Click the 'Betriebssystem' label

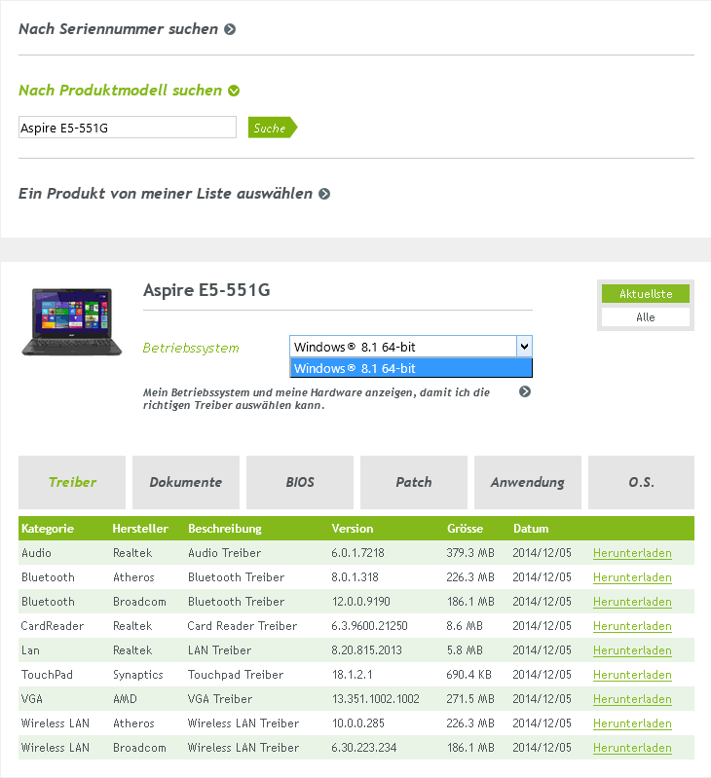[x=191, y=348]
